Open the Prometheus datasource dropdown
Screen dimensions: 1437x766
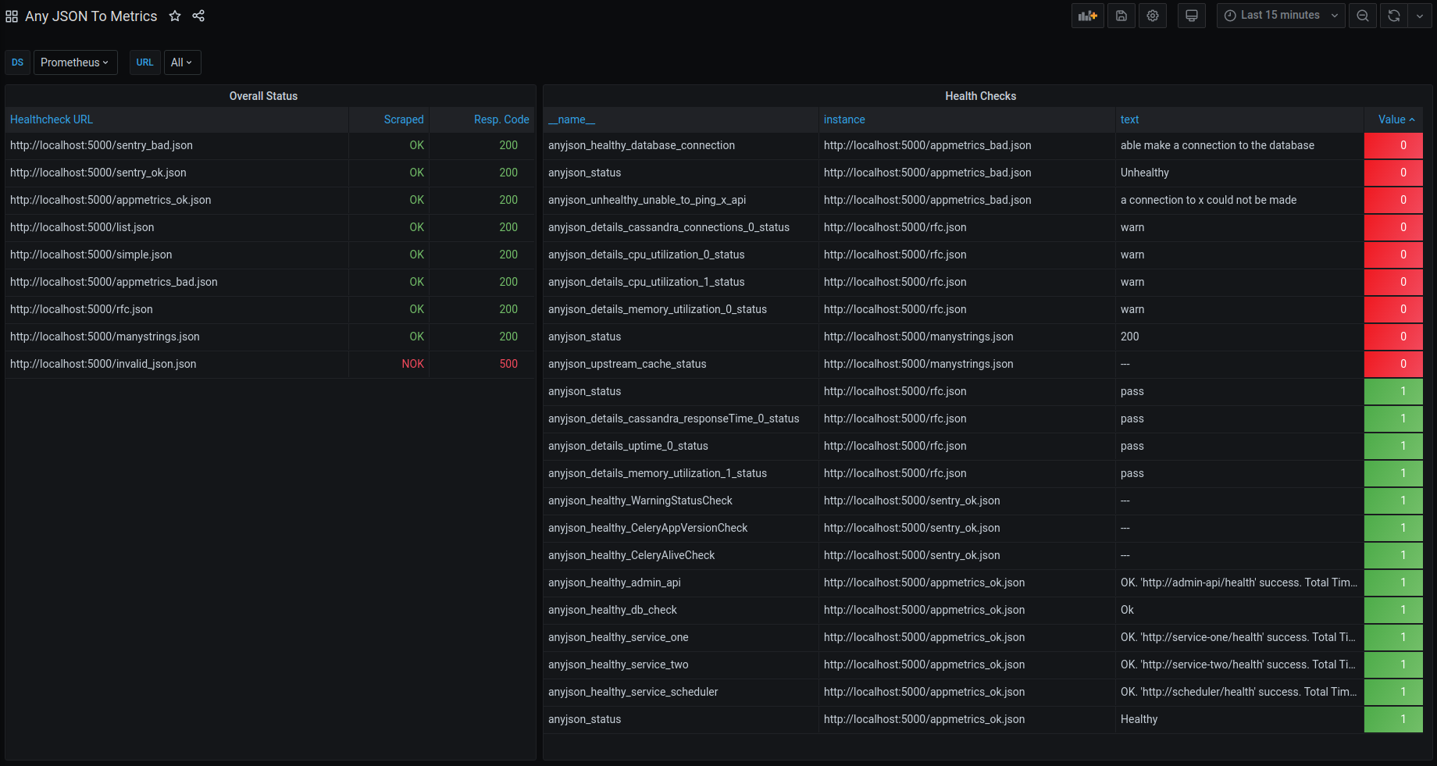75,62
